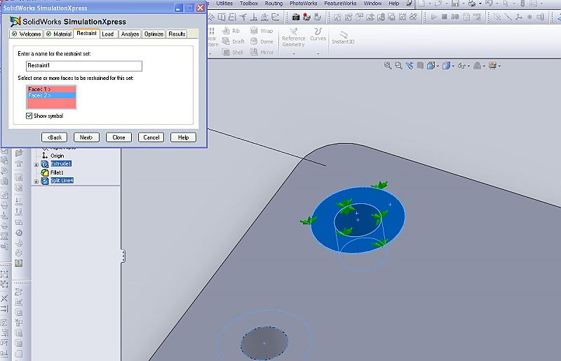Select the Dome feature icon
561x361 pixels.
pyautogui.click(x=254, y=41)
